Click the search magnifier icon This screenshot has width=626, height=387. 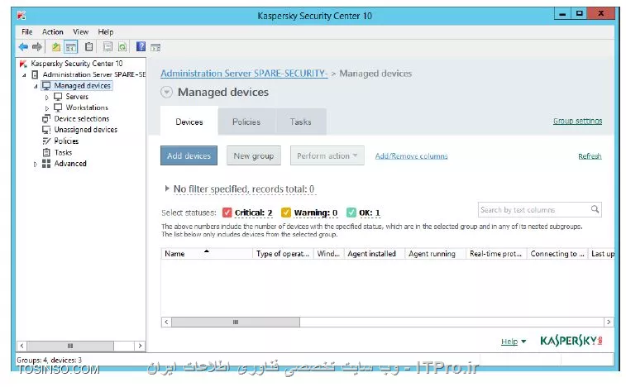click(595, 209)
